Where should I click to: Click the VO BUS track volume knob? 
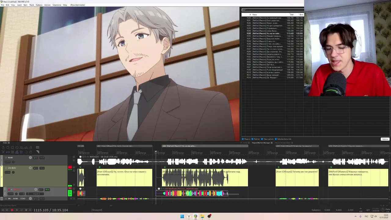click(x=30, y=168)
